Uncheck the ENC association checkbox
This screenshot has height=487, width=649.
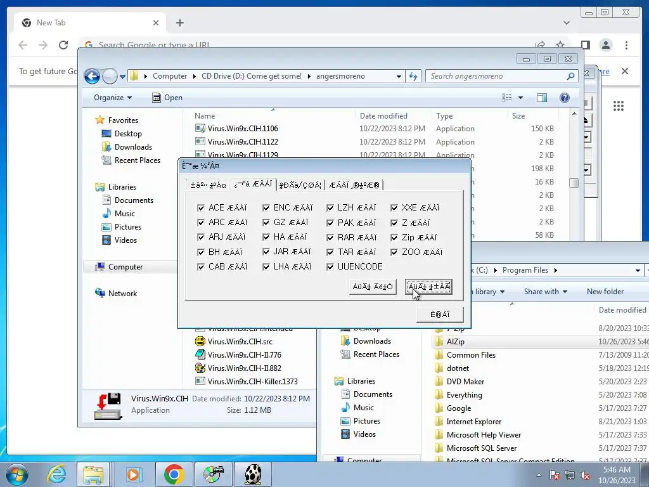[266, 208]
